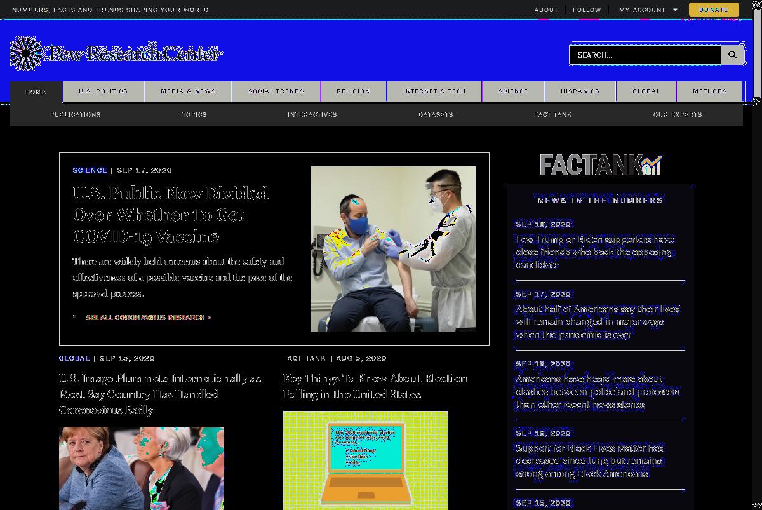Screen dimensions: 762x510
Task: Open the vaccination photo thumbnail
Action: tap(393, 249)
